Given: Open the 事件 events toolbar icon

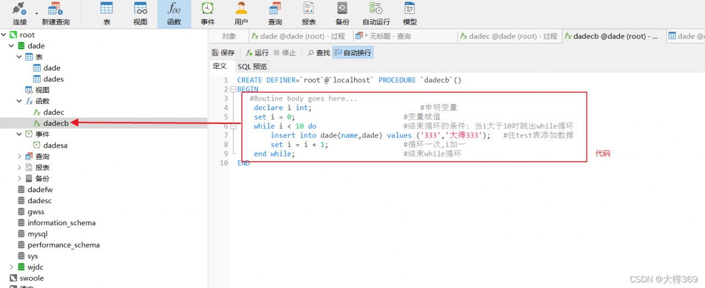Looking at the screenshot, I should click(x=208, y=14).
